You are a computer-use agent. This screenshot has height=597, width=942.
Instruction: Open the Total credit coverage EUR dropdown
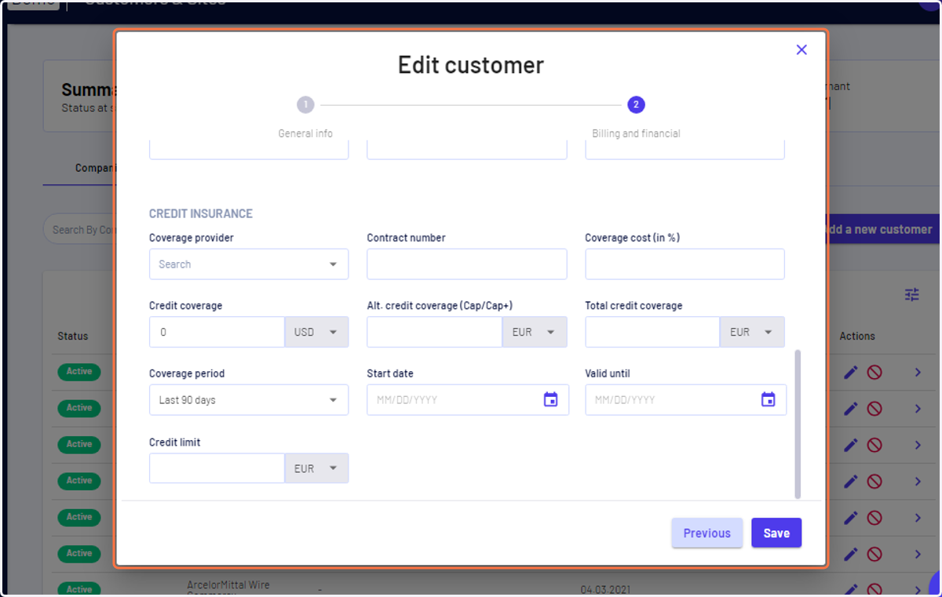pos(752,332)
